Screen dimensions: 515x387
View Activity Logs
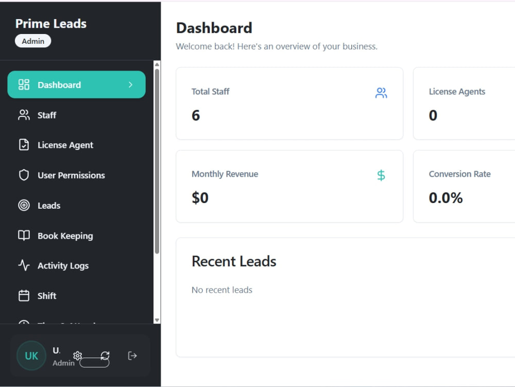tap(76, 265)
